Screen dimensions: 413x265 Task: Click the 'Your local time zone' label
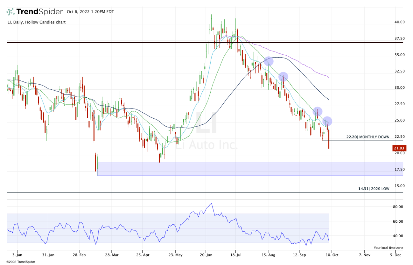pos(388,247)
